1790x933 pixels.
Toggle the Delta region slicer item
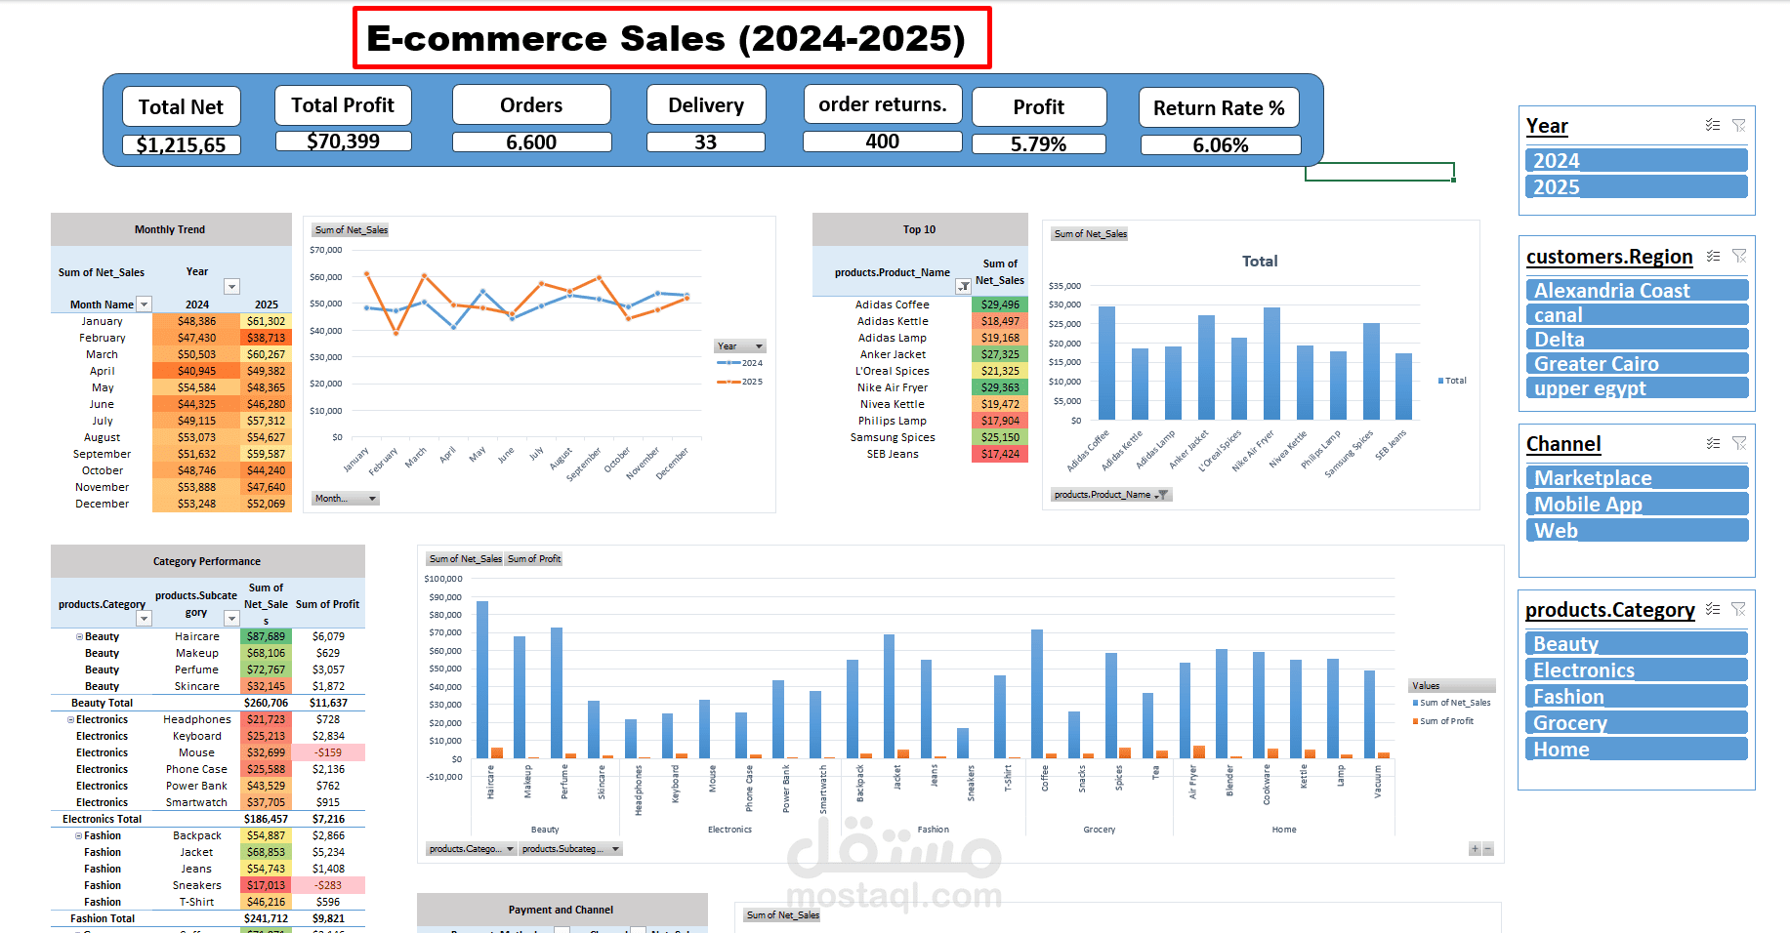click(x=1636, y=339)
